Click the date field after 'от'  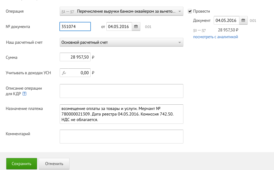(x=119, y=27)
